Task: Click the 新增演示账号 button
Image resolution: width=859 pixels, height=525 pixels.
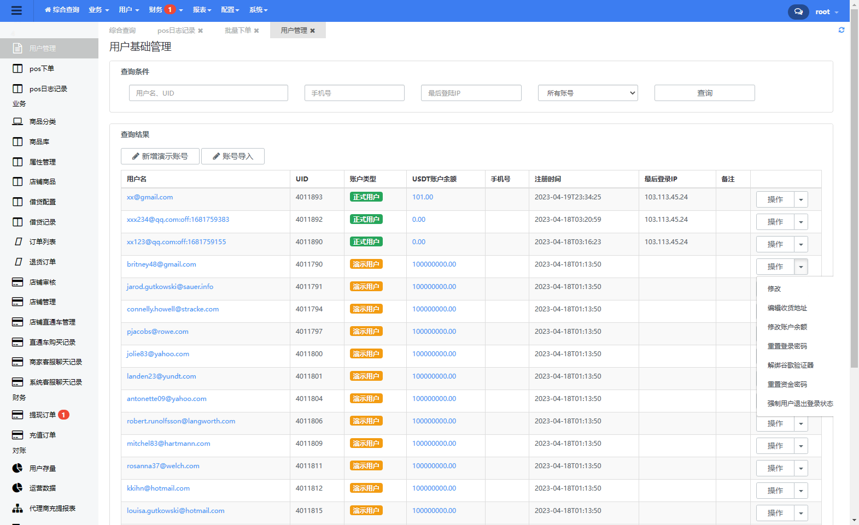Action: (x=160, y=156)
